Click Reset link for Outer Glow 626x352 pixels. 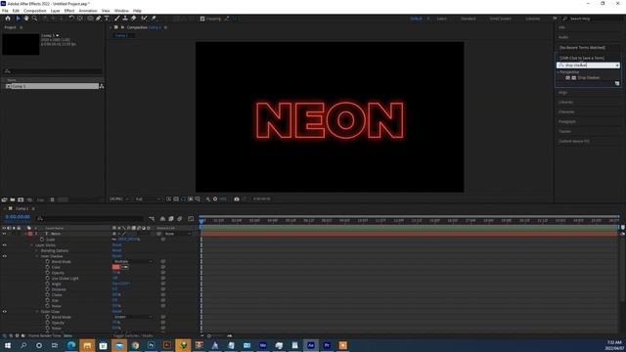tap(116, 311)
